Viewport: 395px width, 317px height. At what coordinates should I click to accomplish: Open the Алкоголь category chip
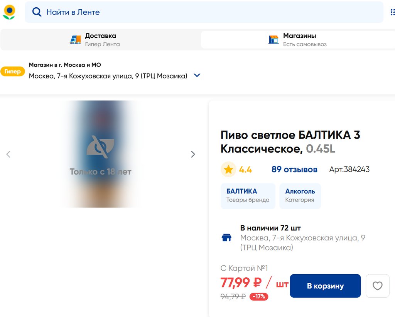(x=300, y=196)
